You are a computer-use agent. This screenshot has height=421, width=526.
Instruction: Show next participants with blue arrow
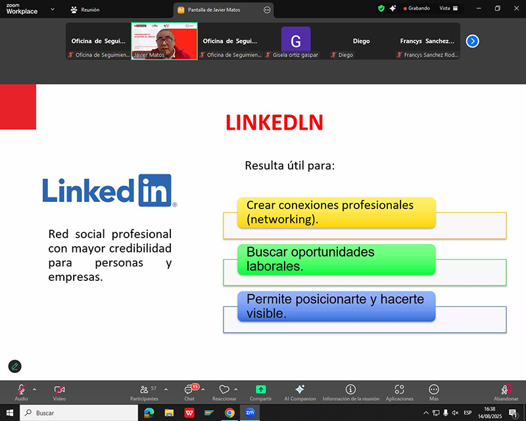[472, 41]
